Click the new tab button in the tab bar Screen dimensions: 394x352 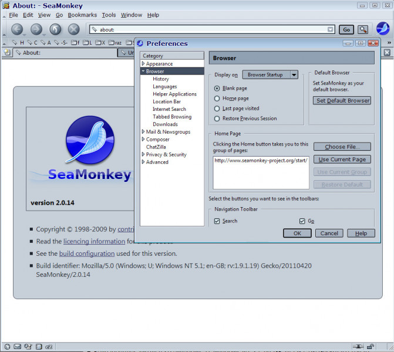pos(7,52)
